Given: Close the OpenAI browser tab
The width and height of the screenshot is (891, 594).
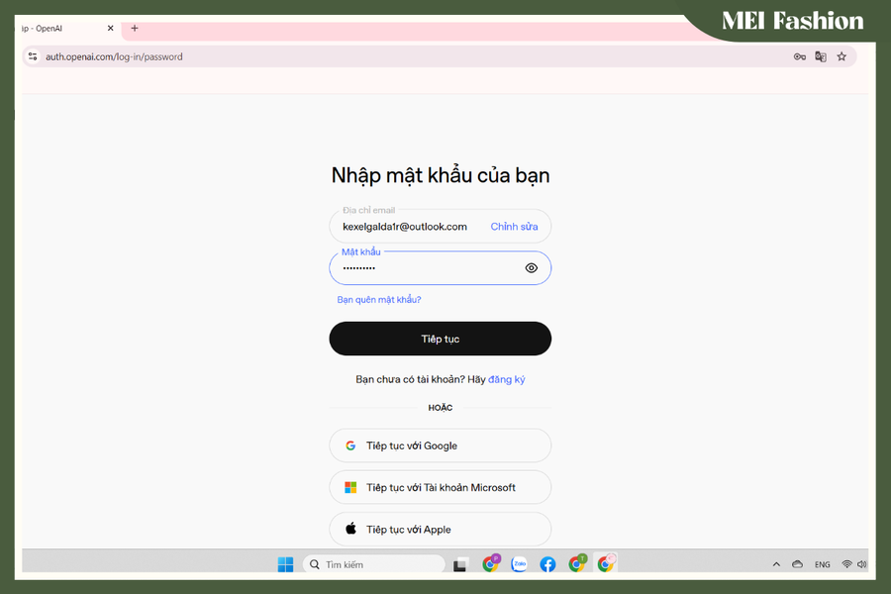Looking at the screenshot, I should tap(110, 28).
